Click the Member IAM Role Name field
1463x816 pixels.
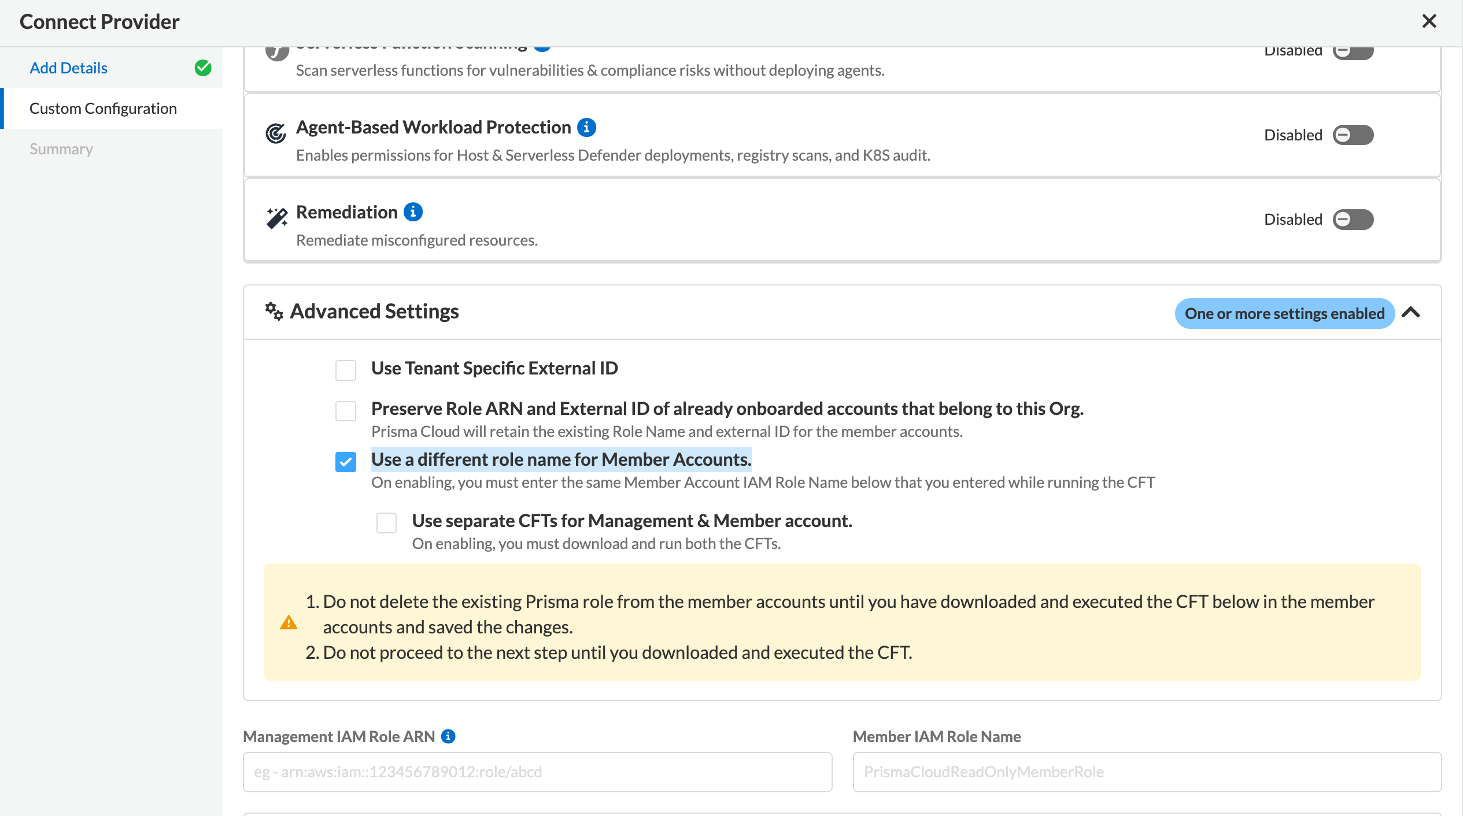click(x=1146, y=772)
